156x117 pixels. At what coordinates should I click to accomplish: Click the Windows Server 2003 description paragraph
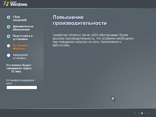pyautogui.click(x=93, y=40)
